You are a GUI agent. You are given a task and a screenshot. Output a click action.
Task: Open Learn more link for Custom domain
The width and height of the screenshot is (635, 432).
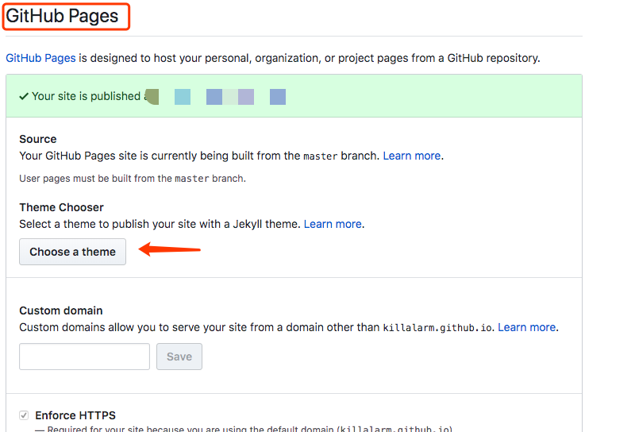pos(527,327)
